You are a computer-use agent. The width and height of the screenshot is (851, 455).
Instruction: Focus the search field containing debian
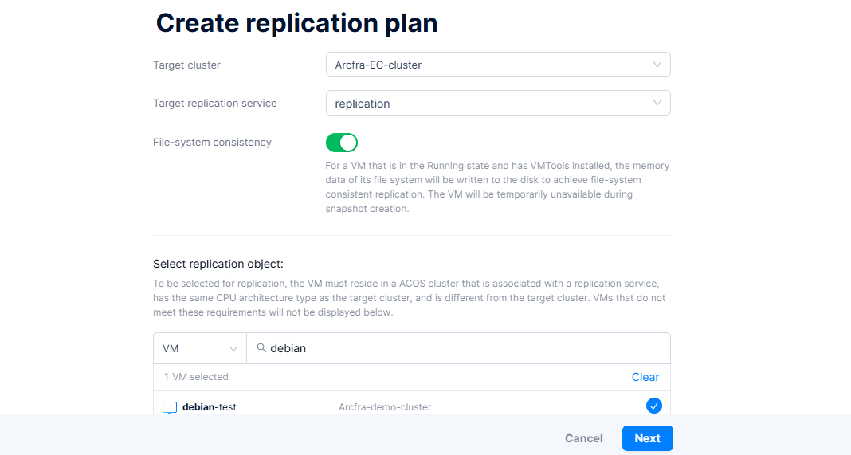[x=462, y=348]
